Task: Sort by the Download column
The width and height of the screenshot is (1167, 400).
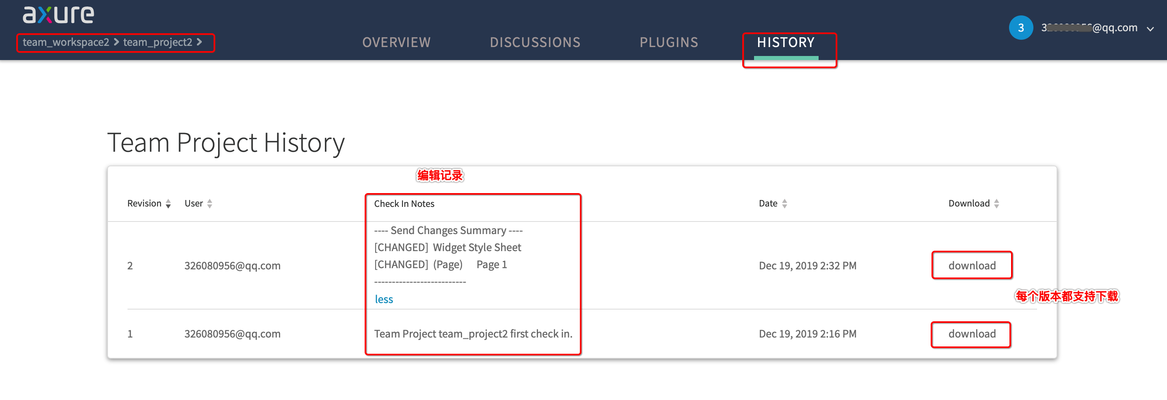Action: [x=974, y=204]
